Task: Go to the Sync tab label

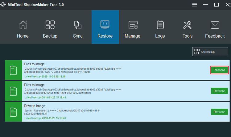Action: (78, 36)
